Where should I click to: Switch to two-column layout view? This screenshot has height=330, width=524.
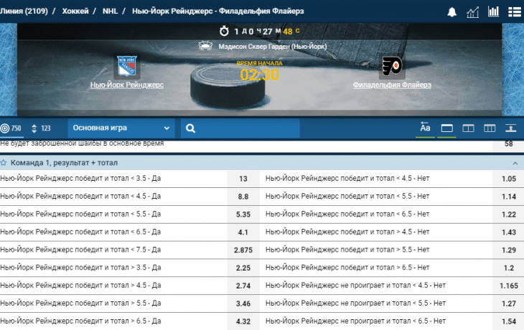(468, 128)
